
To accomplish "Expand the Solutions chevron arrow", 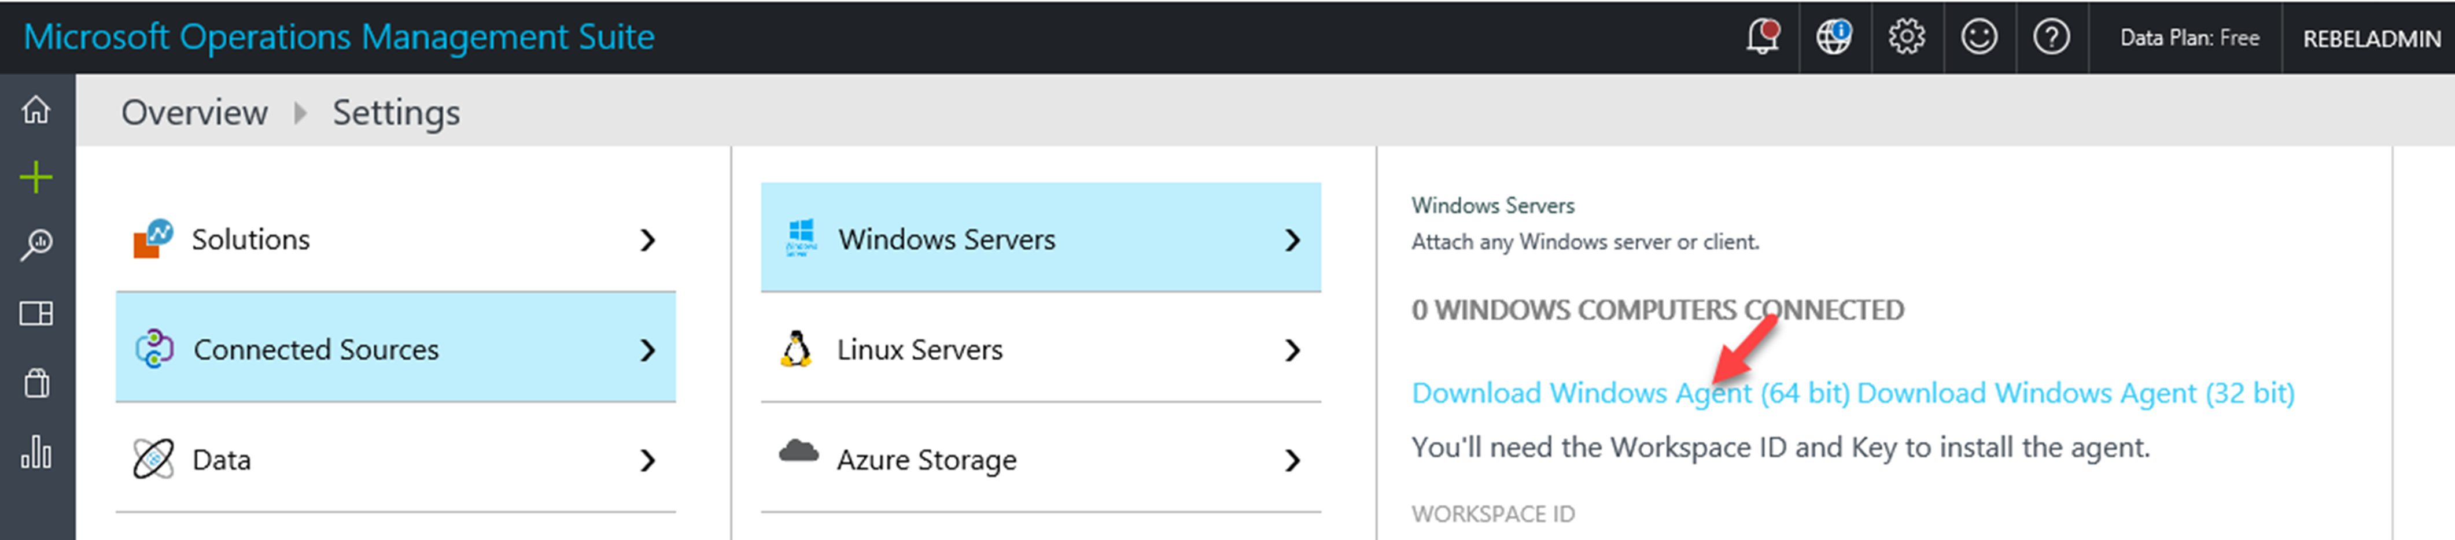I will coord(648,240).
